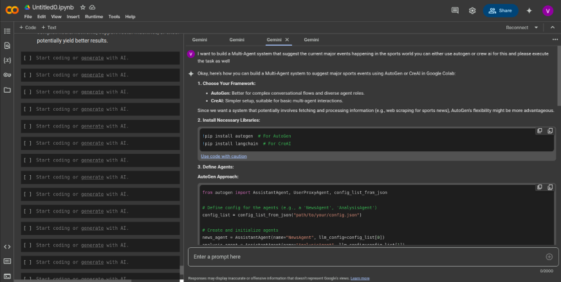Switch to the first Gemini tab
The width and height of the screenshot is (561, 282).
tap(199, 40)
